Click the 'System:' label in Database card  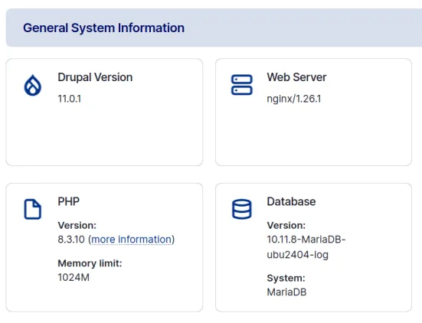click(x=286, y=278)
